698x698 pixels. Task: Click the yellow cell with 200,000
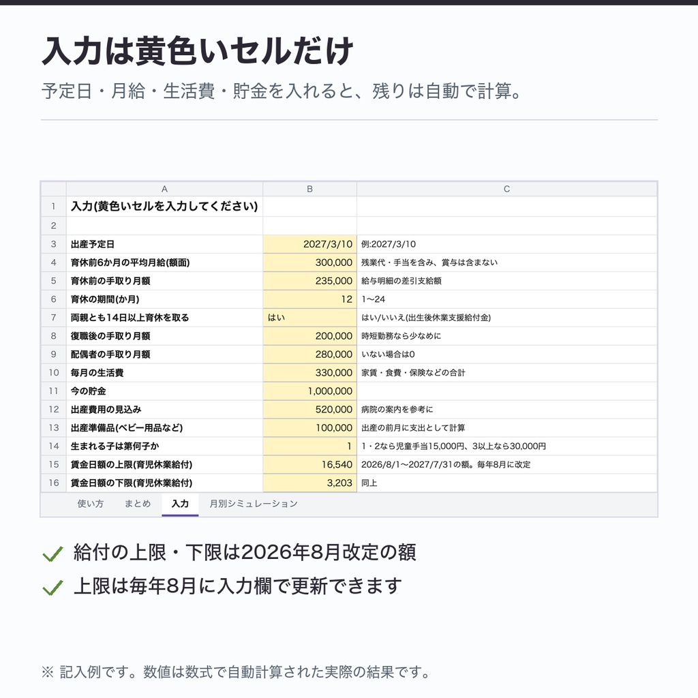pos(310,335)
